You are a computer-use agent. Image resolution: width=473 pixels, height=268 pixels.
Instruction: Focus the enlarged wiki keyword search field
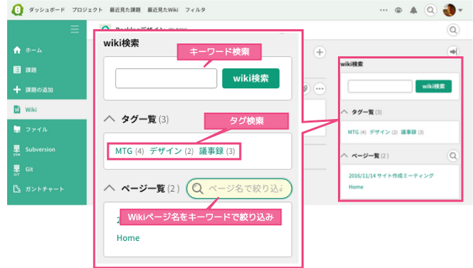[x=166, y=78]
